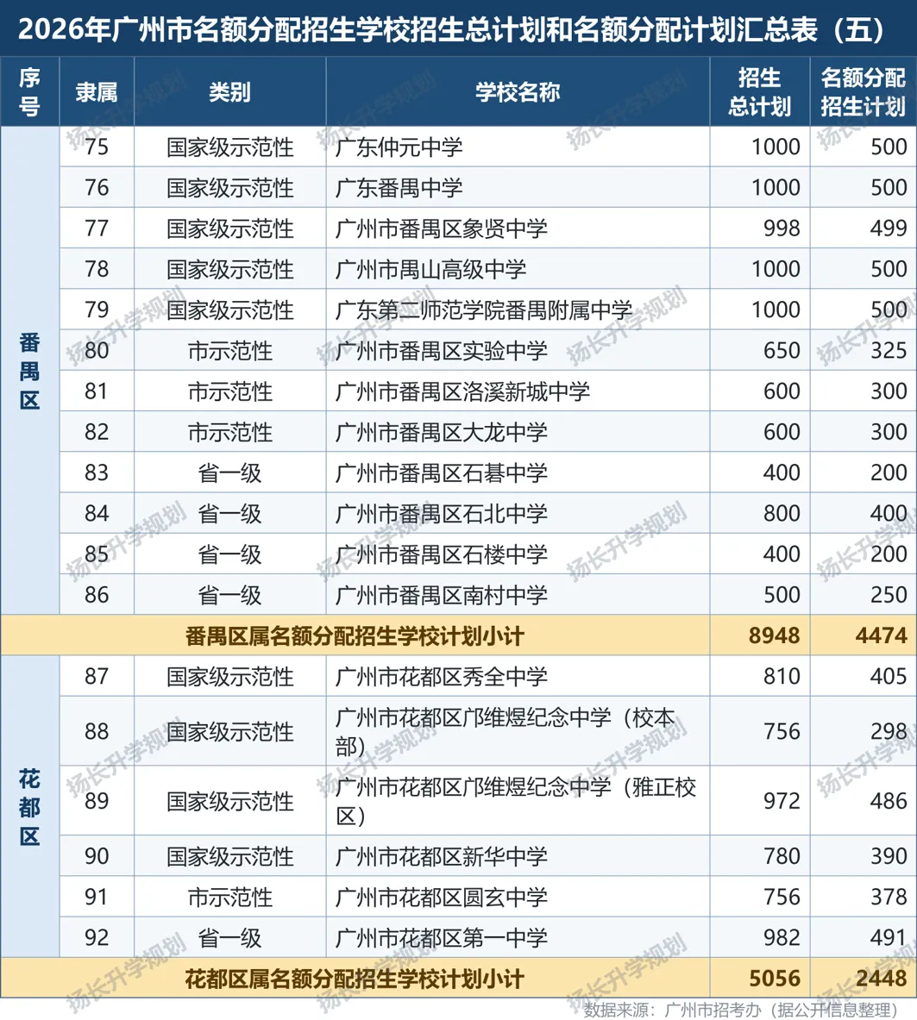Click school name 广州市番禺区石楼中学
This screenshot has height=1020, width=917.
tap(442, 554)
